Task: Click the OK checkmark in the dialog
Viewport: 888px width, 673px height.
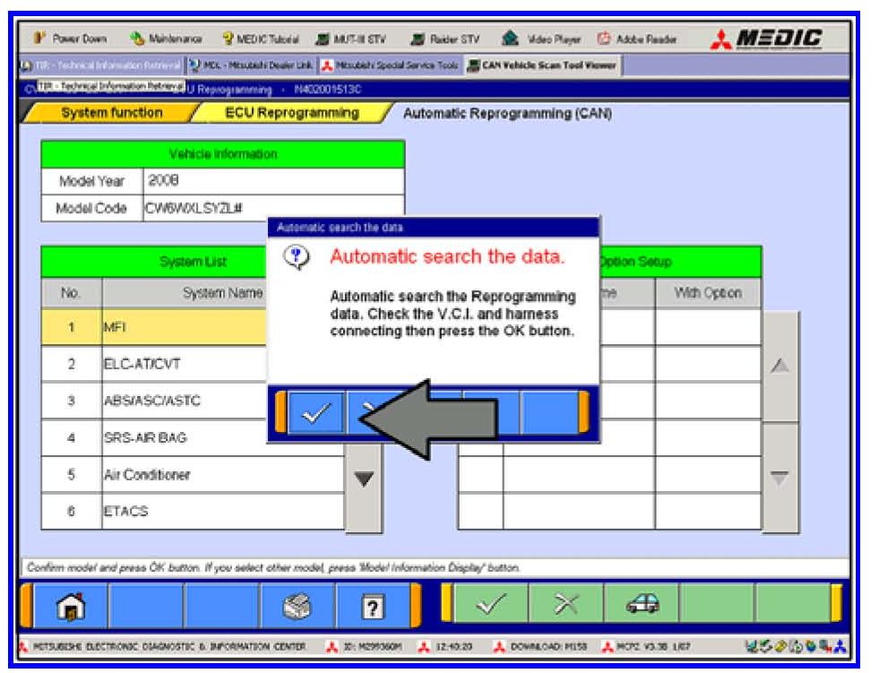Action: 315,413
